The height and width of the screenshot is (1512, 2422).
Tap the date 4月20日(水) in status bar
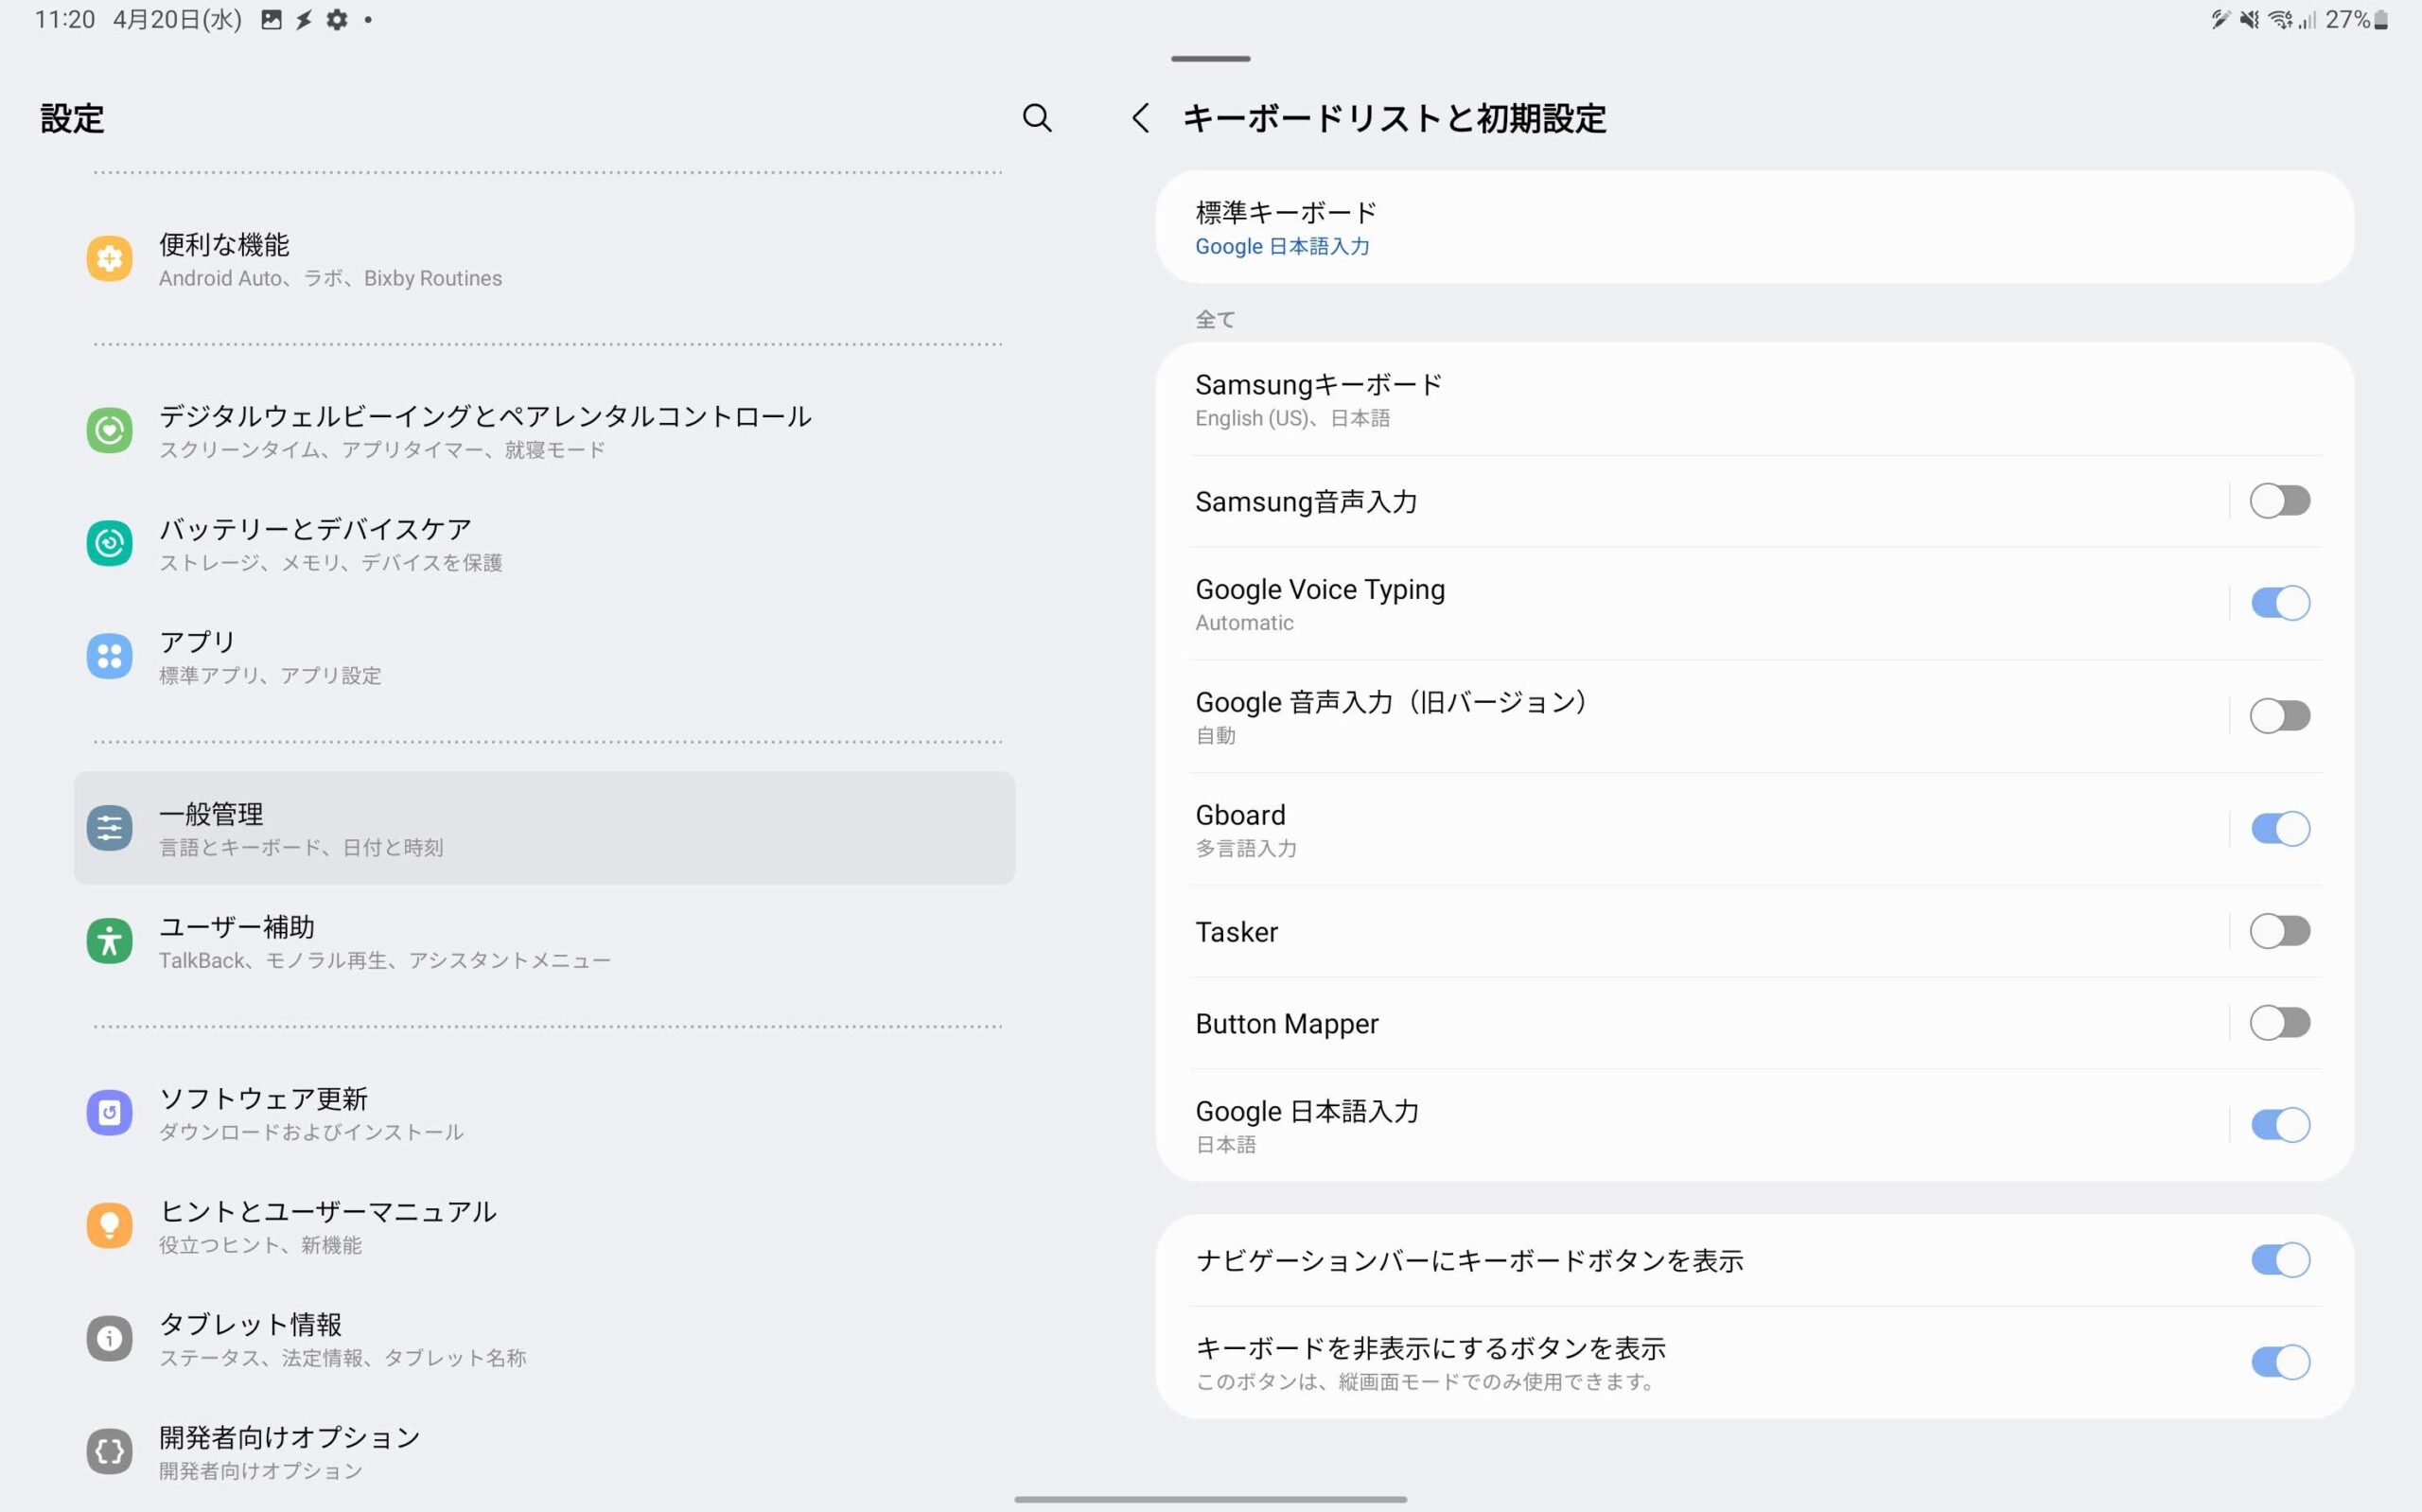(177, 19)
